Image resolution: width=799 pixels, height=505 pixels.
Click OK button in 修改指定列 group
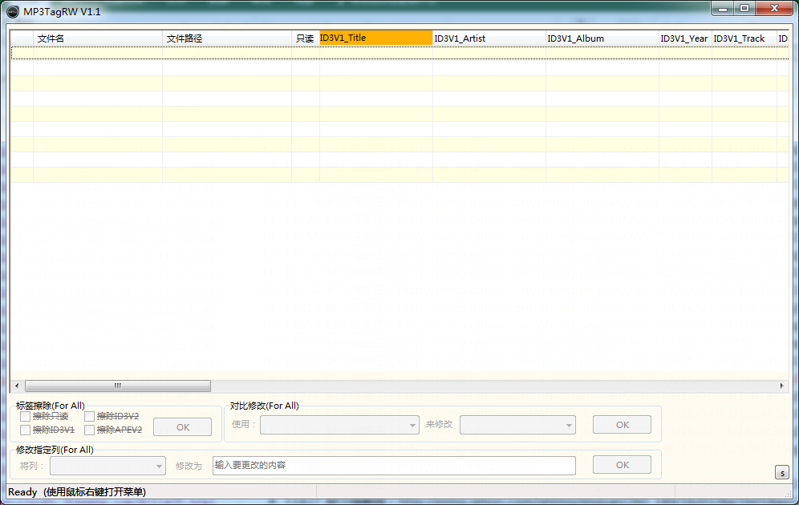point(623,465)
